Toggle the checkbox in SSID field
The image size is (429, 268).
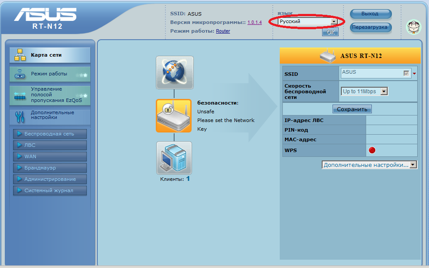pos(406,73)
